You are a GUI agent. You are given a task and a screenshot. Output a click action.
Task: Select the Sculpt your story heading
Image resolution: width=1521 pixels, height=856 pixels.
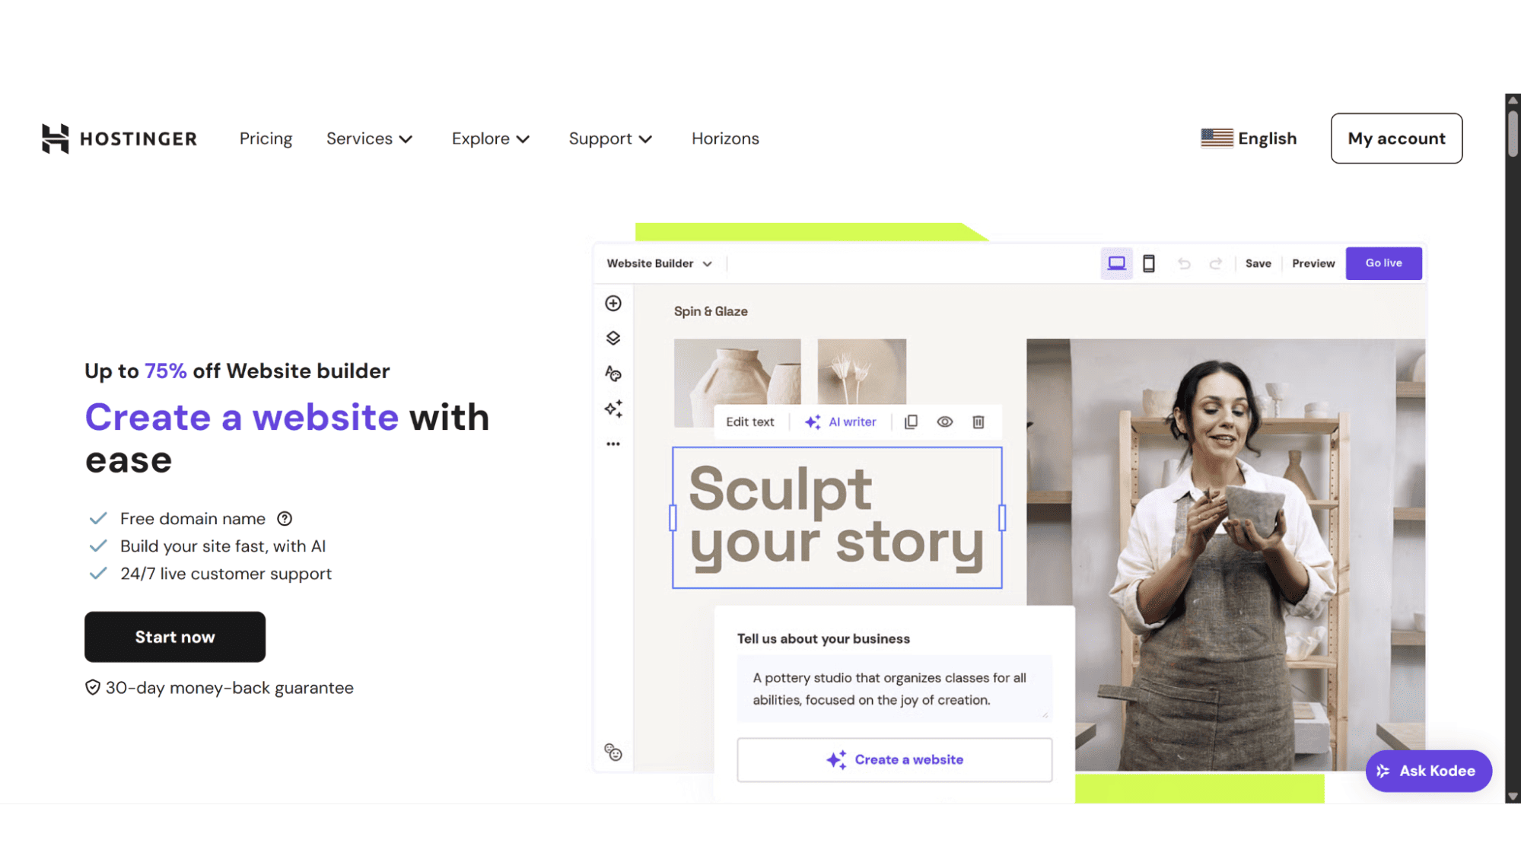(x=837, y=517)
